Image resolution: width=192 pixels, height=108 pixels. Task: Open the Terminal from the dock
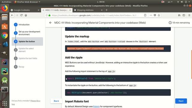tap(5, 89)
